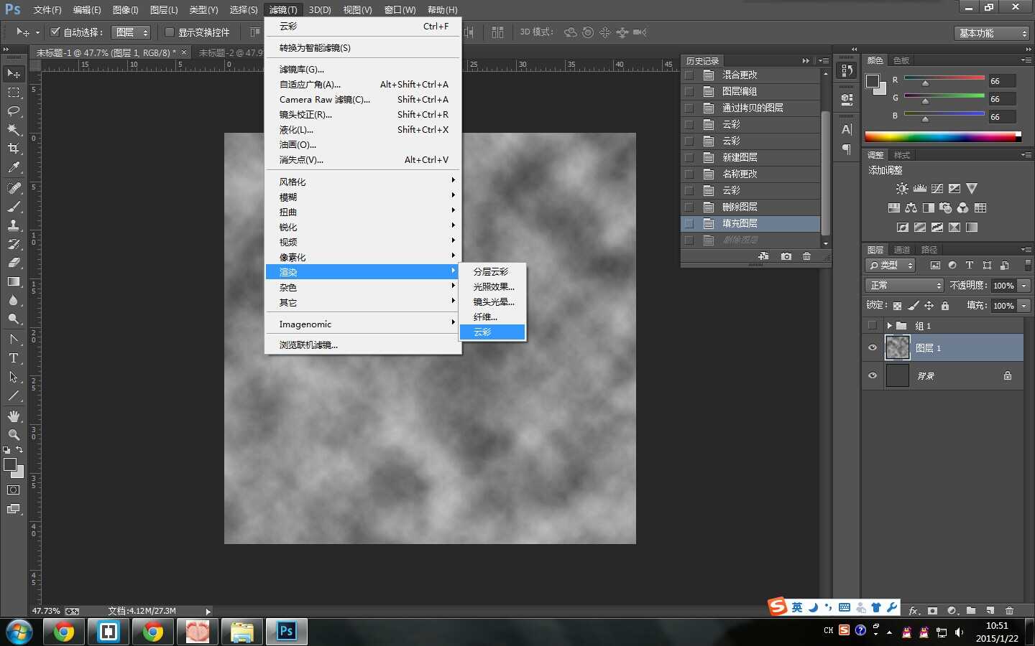Delete layer using Layers panel trash icon
Screen dimensions: 1035x646
click(1010, 611)
